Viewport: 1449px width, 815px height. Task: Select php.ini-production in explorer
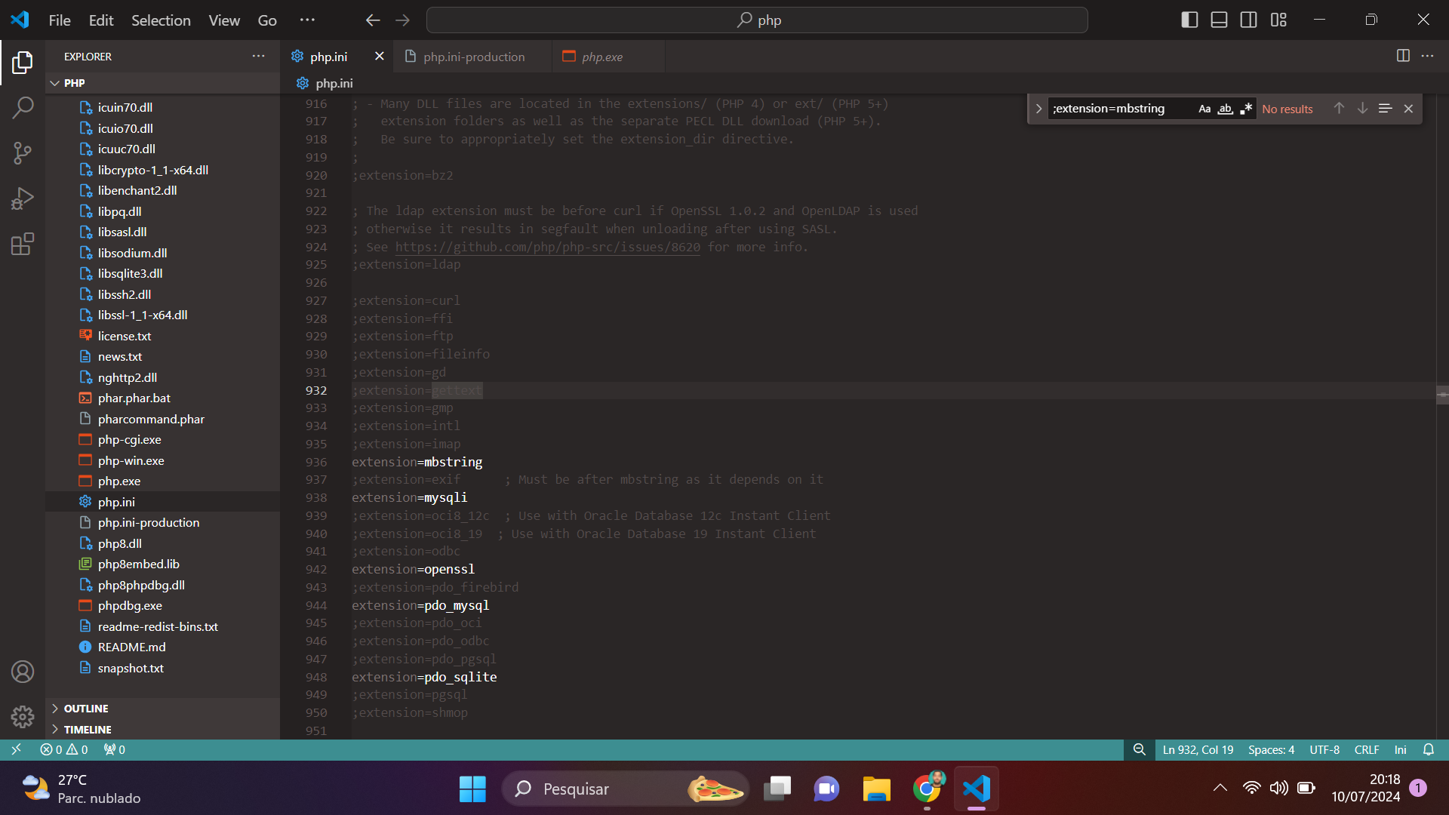click(162, 522)
